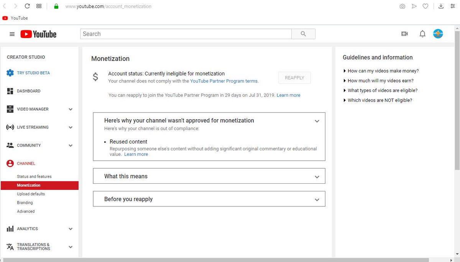Open YouTube Partner Program terms link

[224, 81]
